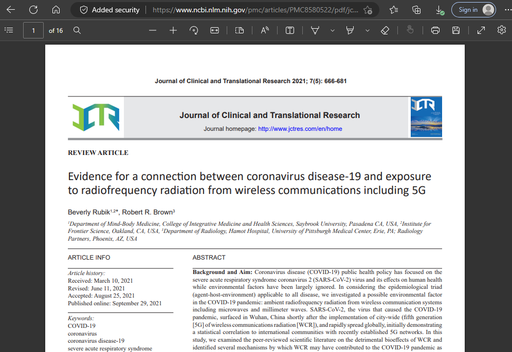This screenshot has width=512, height=352.
Task: Open the page view options
Action: 240,30
